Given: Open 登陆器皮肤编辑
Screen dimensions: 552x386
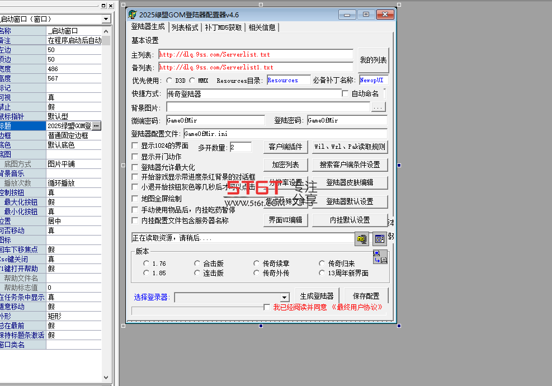Looking at the screenshot, I should (x=350, y=183).
